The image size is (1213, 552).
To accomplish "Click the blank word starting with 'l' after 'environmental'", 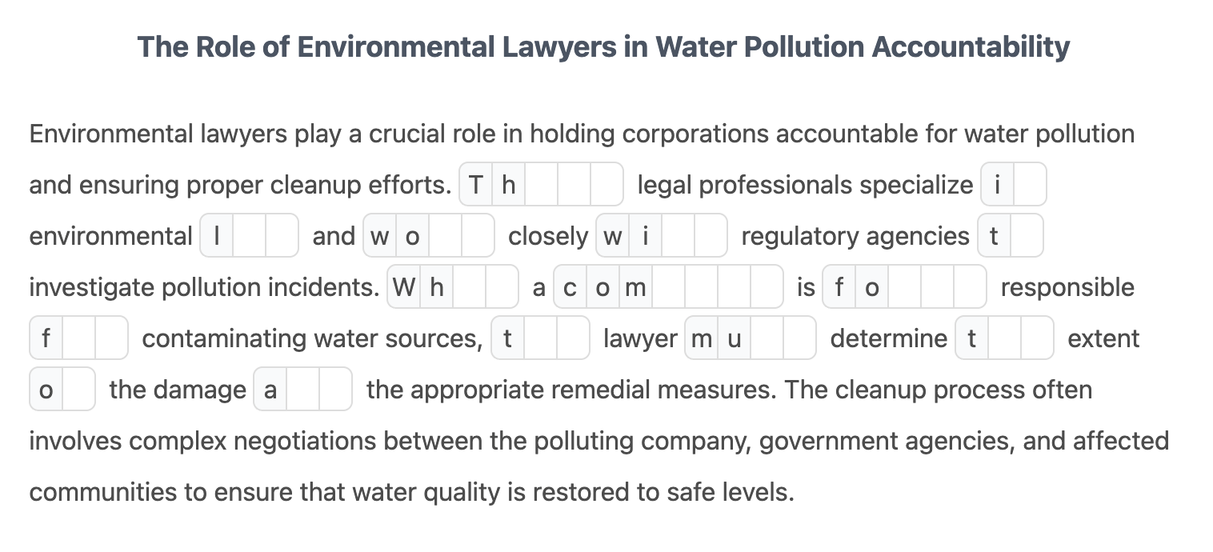I will click(x=249, y=236).
